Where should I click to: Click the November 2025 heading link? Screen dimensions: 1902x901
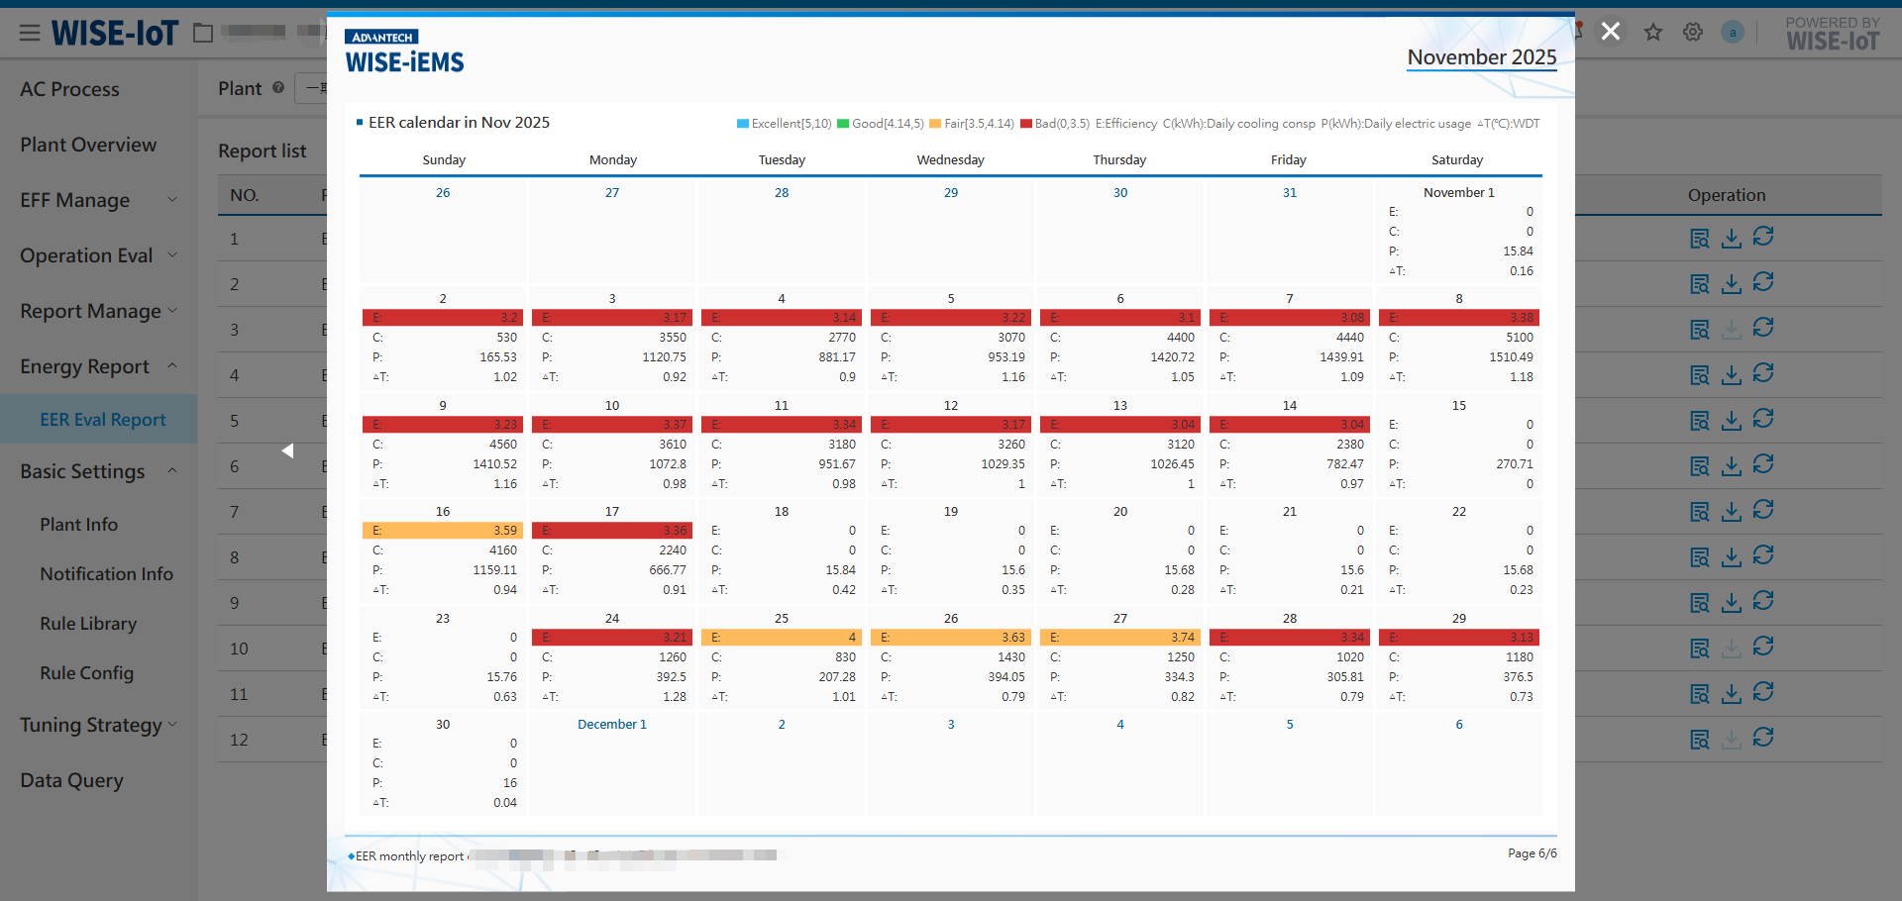tap(1481, 57)
